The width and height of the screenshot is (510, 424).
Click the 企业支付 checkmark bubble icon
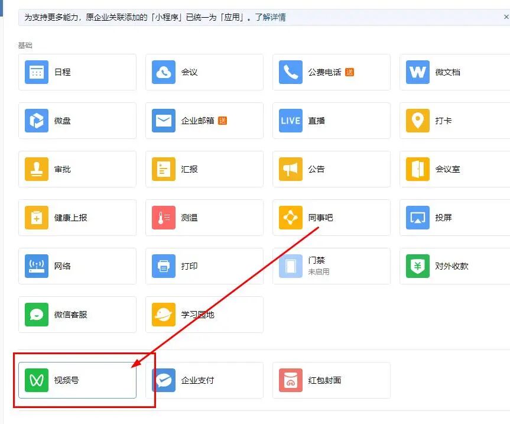(164, 380)
